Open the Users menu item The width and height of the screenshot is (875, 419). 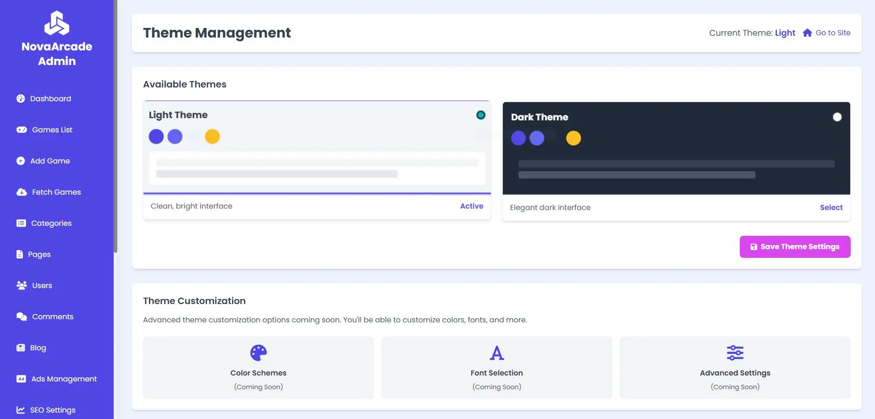tap(42, 285)
